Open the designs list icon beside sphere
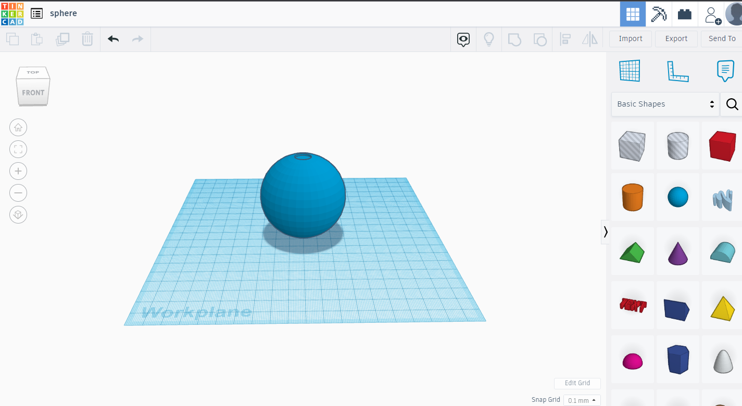742x406 pixels. click(37, 14)
